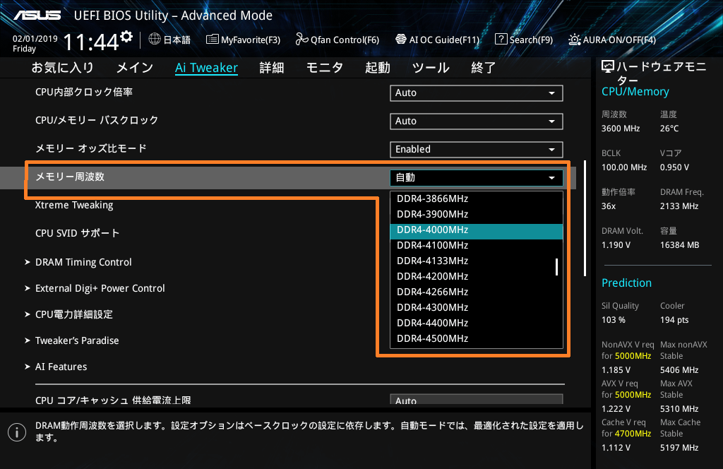Select DDR4-4200MHz option
This screenshot has width=723, height=469.
point(477,277)
